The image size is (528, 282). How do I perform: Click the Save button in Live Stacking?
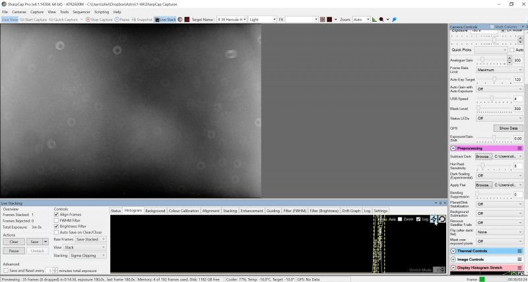(x=34, y=242)
